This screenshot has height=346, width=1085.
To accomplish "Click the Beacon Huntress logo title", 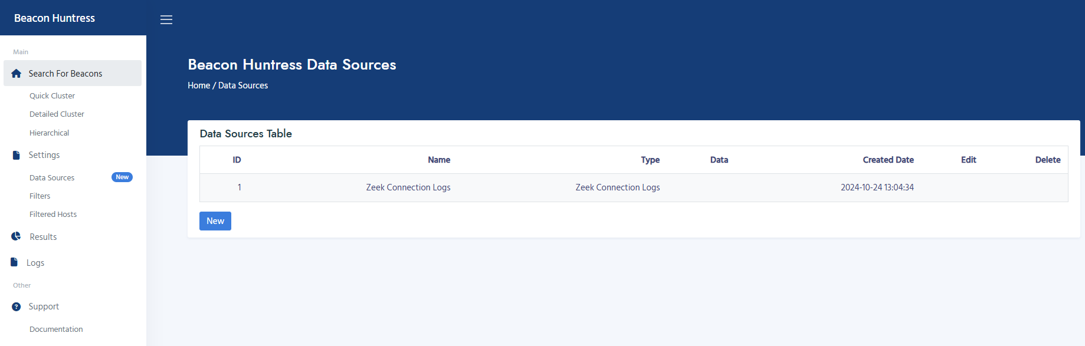I will [54, 18].
